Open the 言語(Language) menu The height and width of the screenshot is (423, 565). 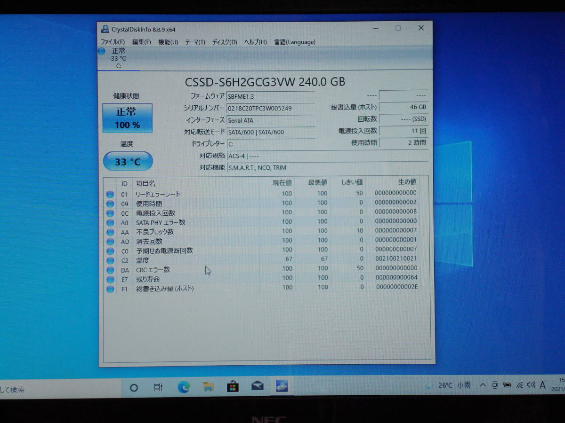295,42
